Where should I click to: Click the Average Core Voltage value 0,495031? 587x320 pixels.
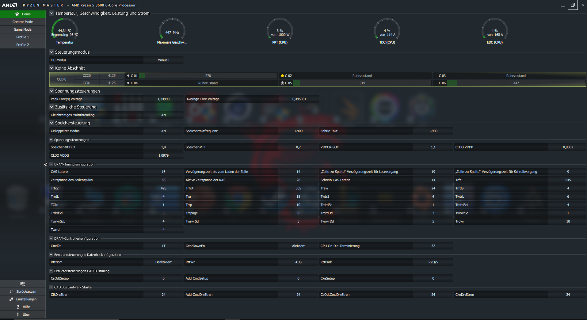point(299,99)
